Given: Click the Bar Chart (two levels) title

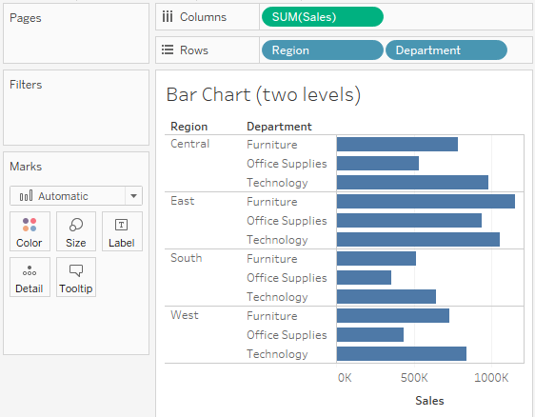Looking at the screenshot, I should (264, 94).
